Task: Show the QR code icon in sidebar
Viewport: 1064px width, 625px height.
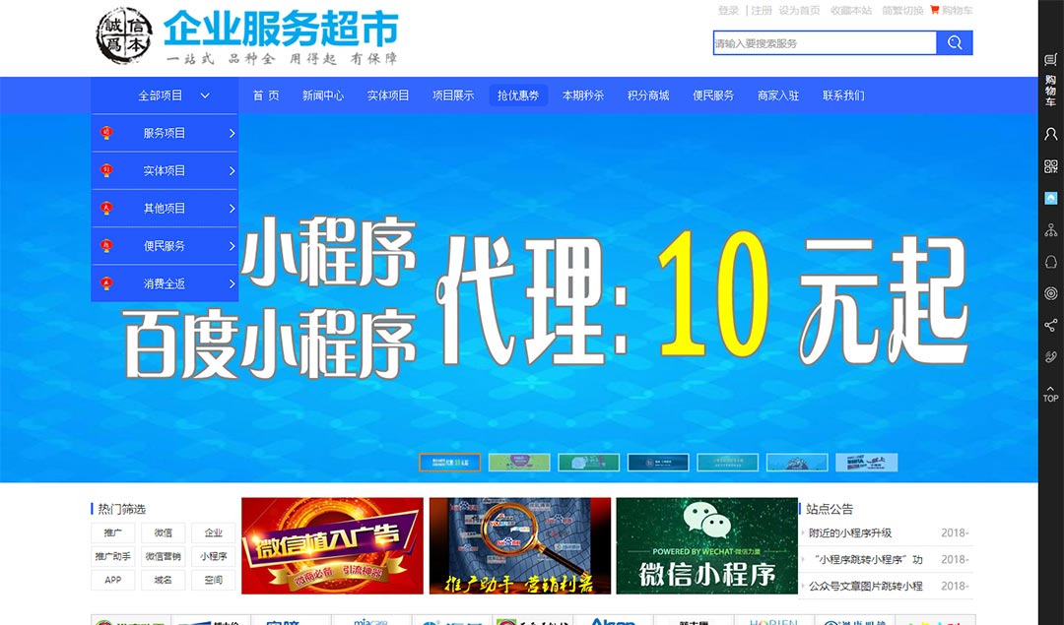Action: [x=1050, y=166]
